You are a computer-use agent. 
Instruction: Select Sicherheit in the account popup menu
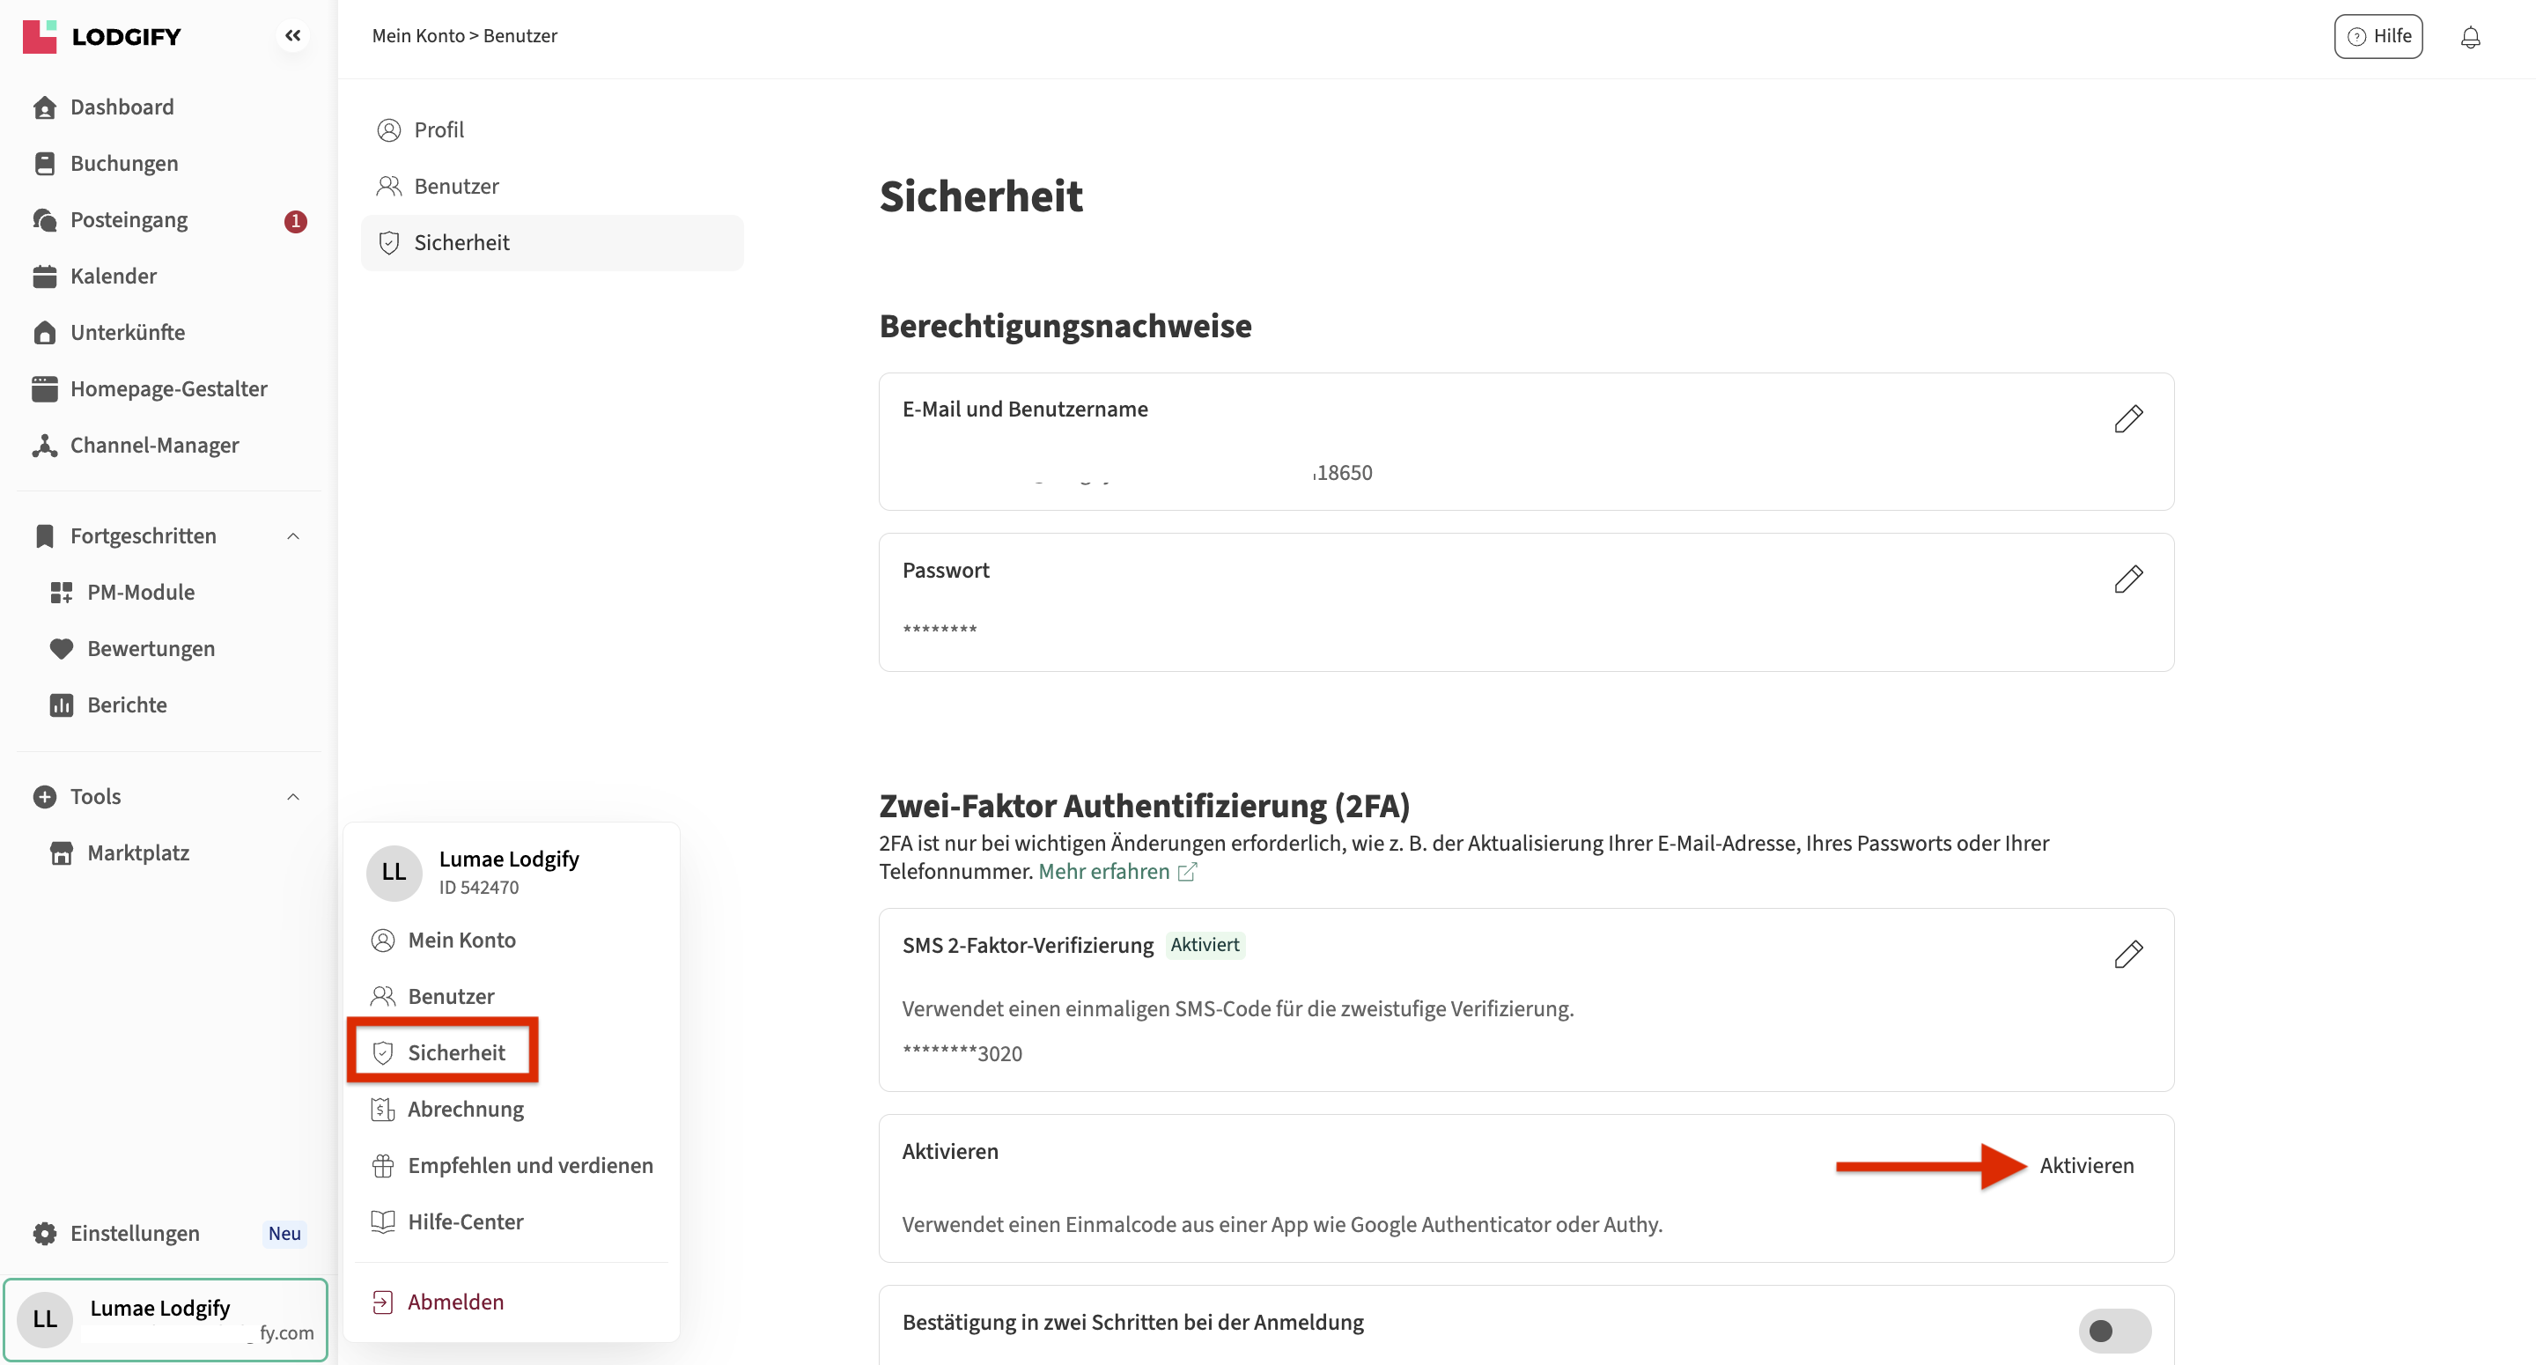tap(456, 1052)
